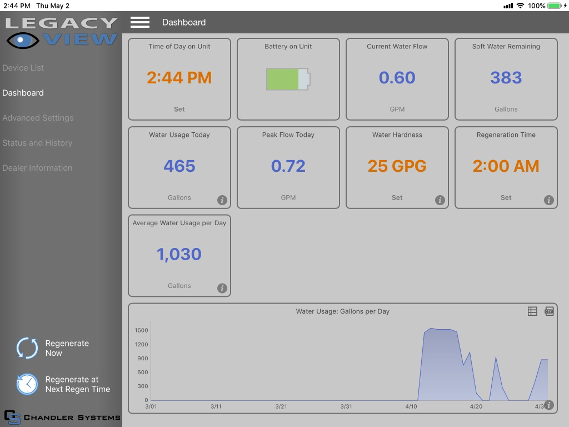
Task: Export chart data with the CSV icon
Action: (549, 311)
